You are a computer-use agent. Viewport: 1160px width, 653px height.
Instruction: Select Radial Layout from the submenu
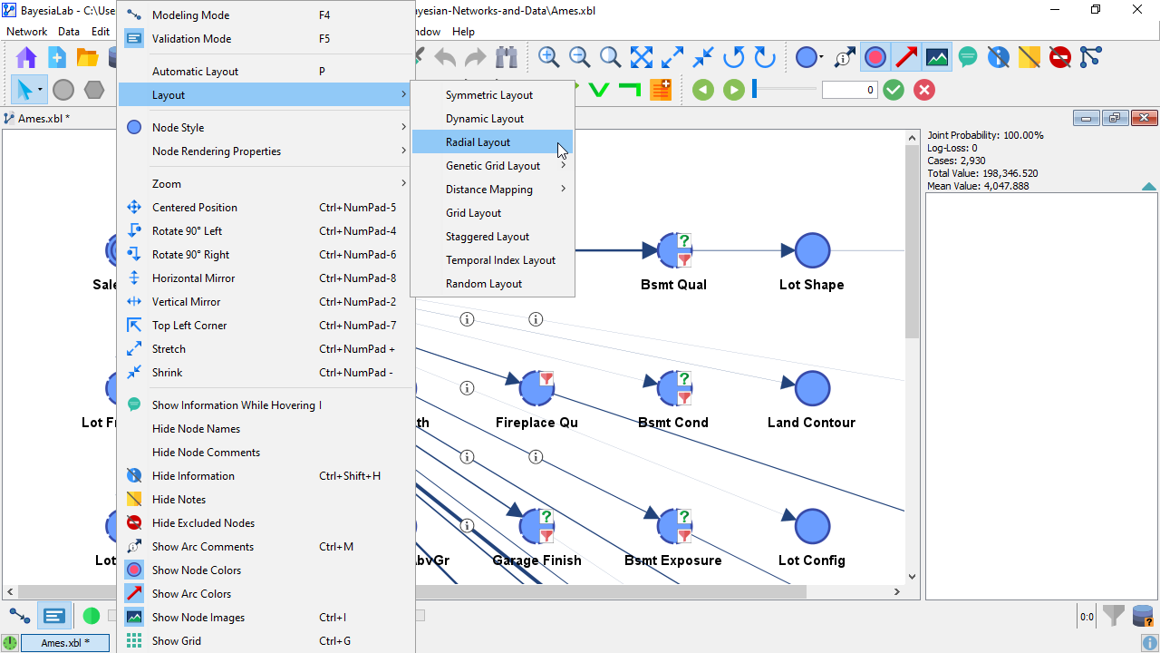[478, 142]
